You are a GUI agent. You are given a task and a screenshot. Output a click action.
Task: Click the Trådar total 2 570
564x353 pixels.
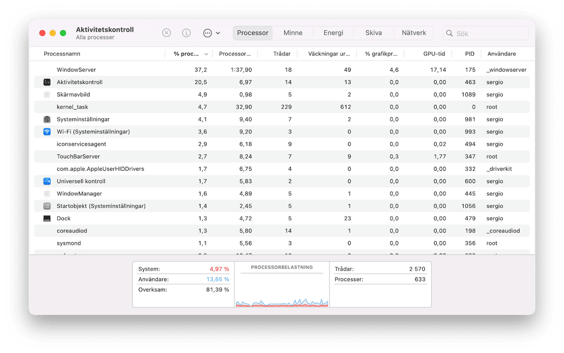click(x=417, y=269)
